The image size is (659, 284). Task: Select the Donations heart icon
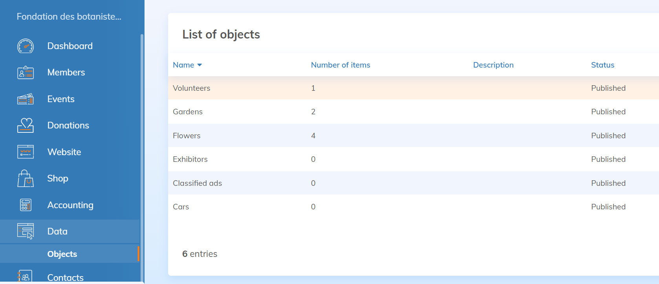(x=26, y=125)
